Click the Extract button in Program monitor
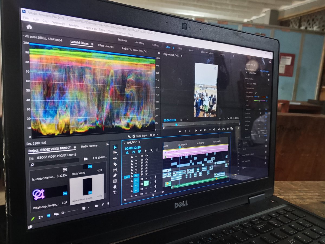The image size is (325, 244). [x=223, y=129]
